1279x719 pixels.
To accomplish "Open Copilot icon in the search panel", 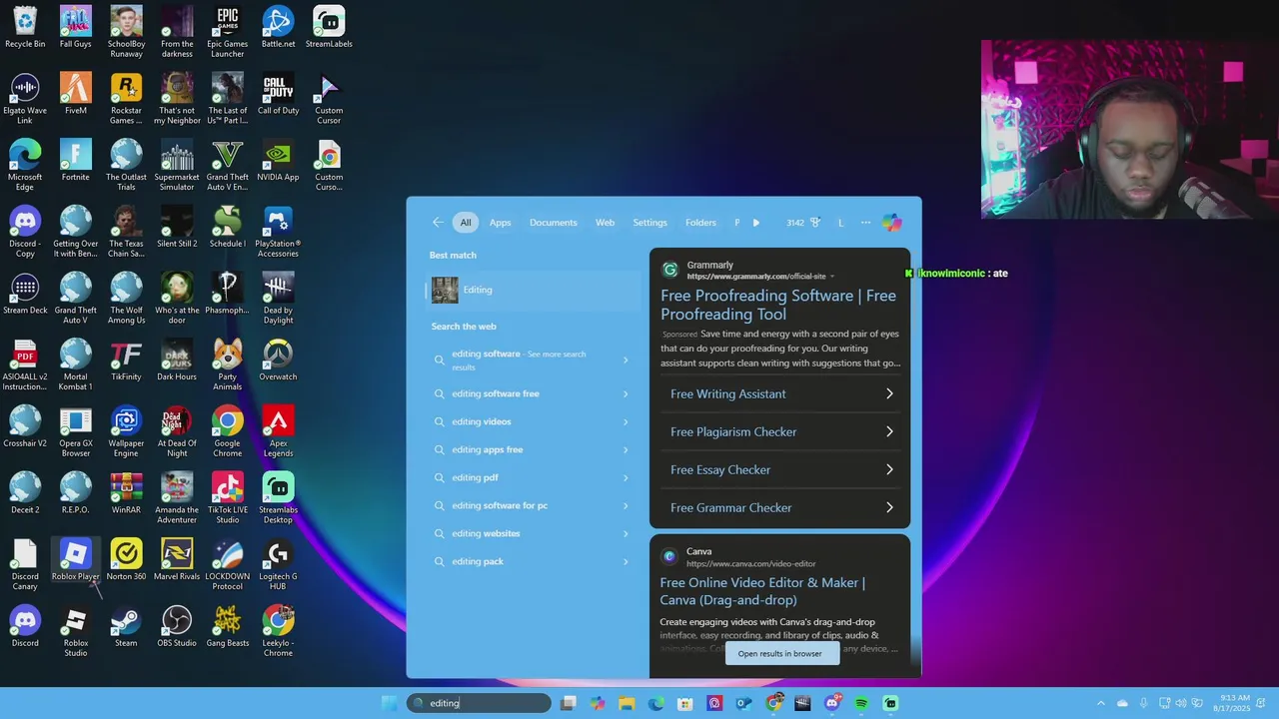I will coord(891,223).
